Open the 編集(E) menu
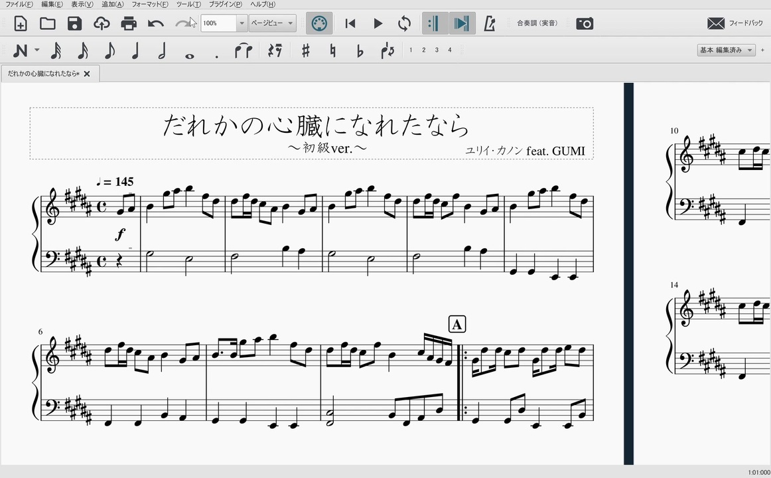 click(52, 4)
